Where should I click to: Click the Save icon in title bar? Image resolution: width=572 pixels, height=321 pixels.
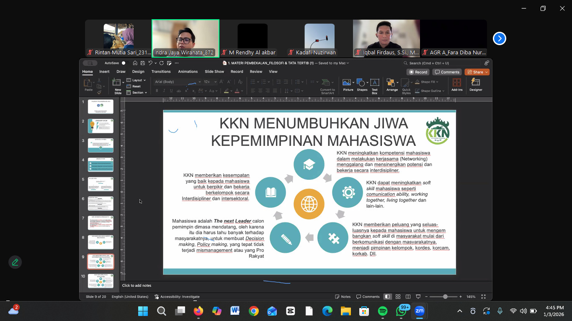tap(143, 63)
